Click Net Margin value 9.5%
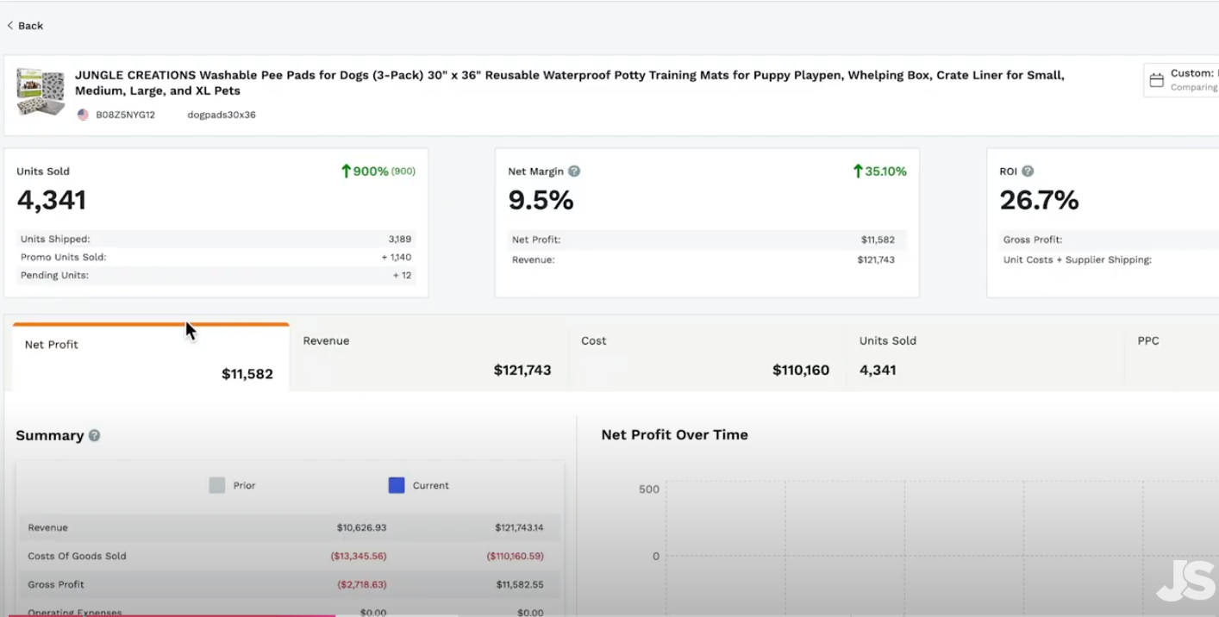Viewport: 1219px width, 617px height. [x=541, y=201]
